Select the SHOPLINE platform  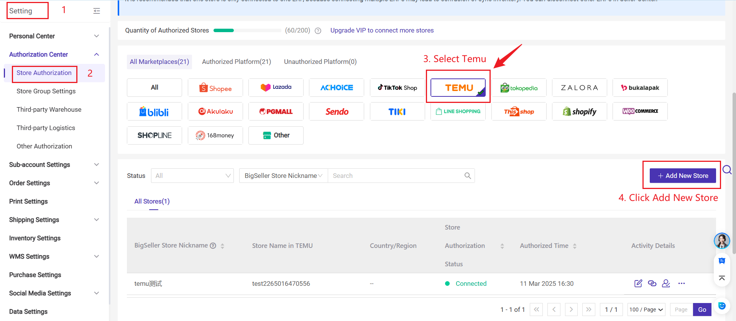tap(154, 135)
